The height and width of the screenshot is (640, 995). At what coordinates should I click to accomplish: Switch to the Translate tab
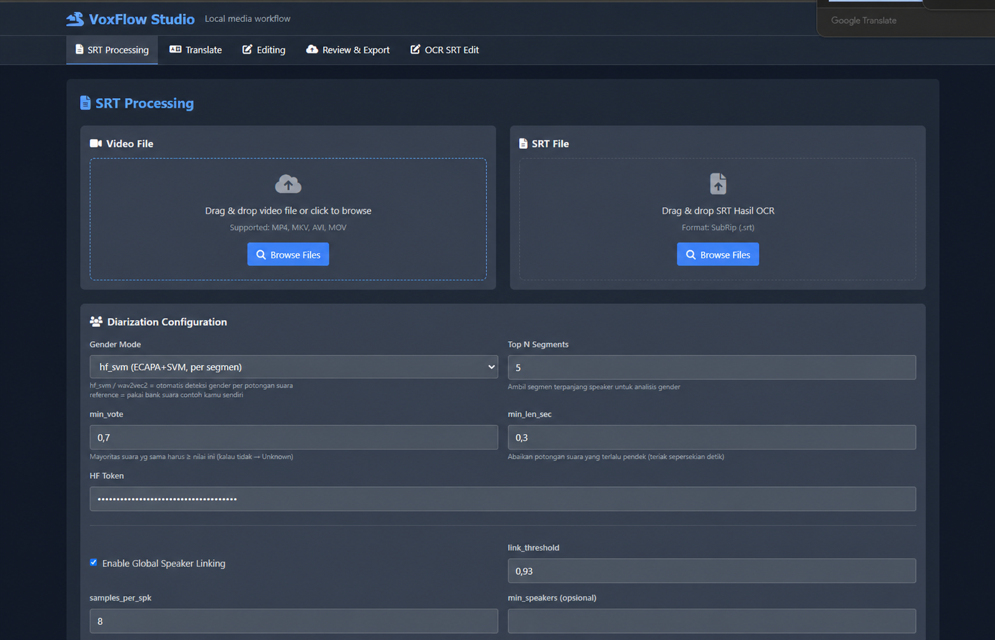tap(195, 50)
